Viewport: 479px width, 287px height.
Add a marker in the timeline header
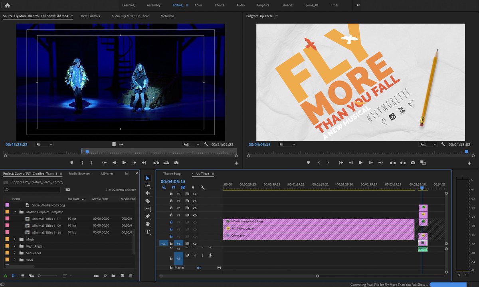click(193, 187)
